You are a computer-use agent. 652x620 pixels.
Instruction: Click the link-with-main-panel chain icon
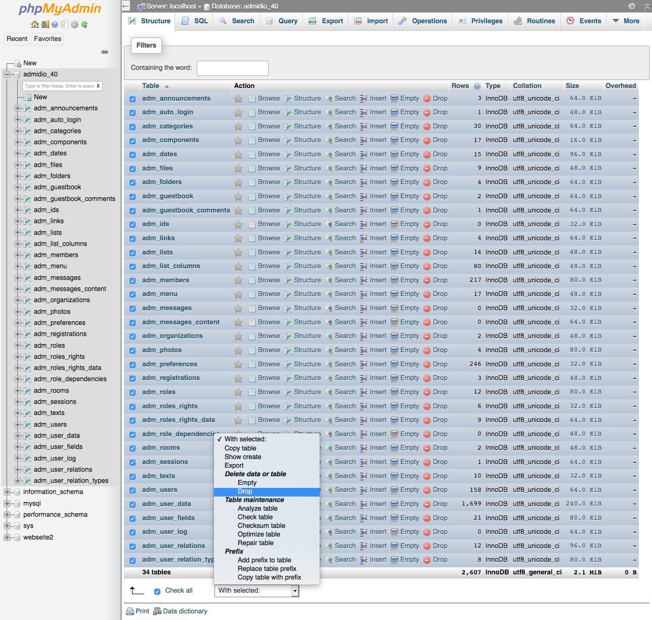pyautogui.click(x=105, y=52)
